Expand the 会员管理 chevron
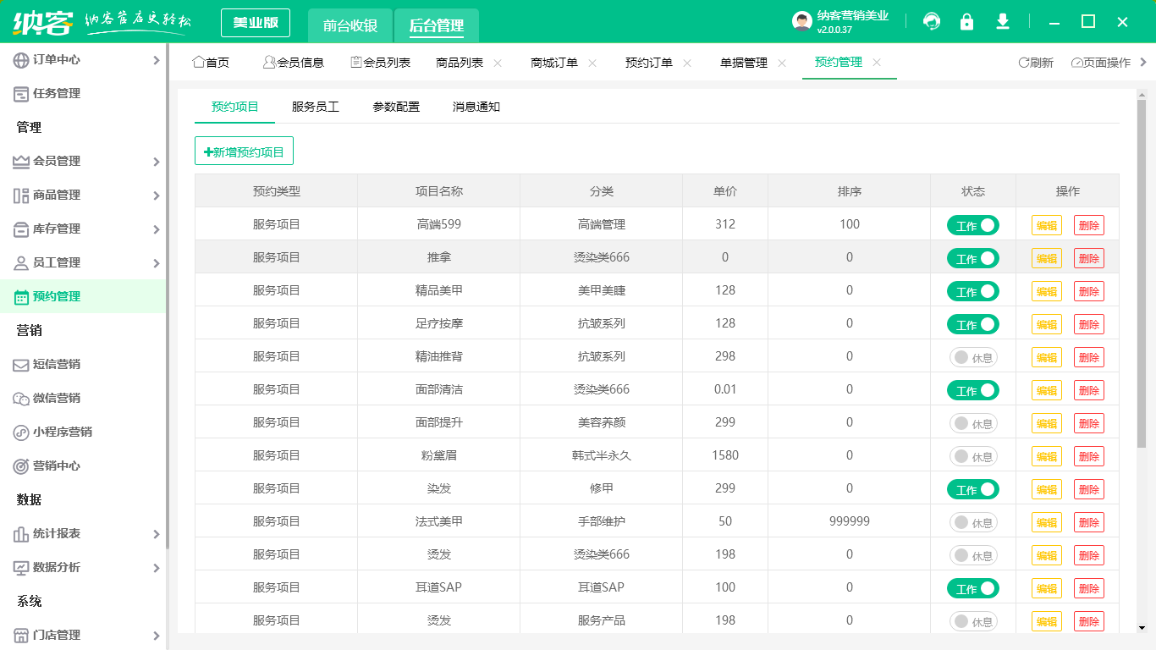This screenshot has width=1156, height=650. point(157,162)
